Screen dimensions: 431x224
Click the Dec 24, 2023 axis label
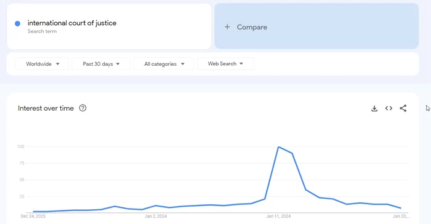[x=33, y=216]
